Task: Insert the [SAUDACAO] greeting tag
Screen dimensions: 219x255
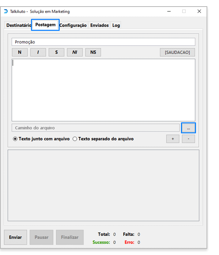Action: click(177, 52)
